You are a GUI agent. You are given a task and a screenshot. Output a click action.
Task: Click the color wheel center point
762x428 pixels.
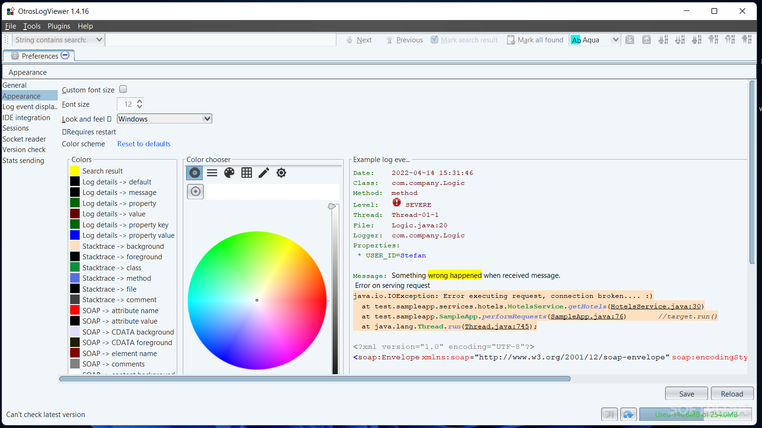(257, 300)
